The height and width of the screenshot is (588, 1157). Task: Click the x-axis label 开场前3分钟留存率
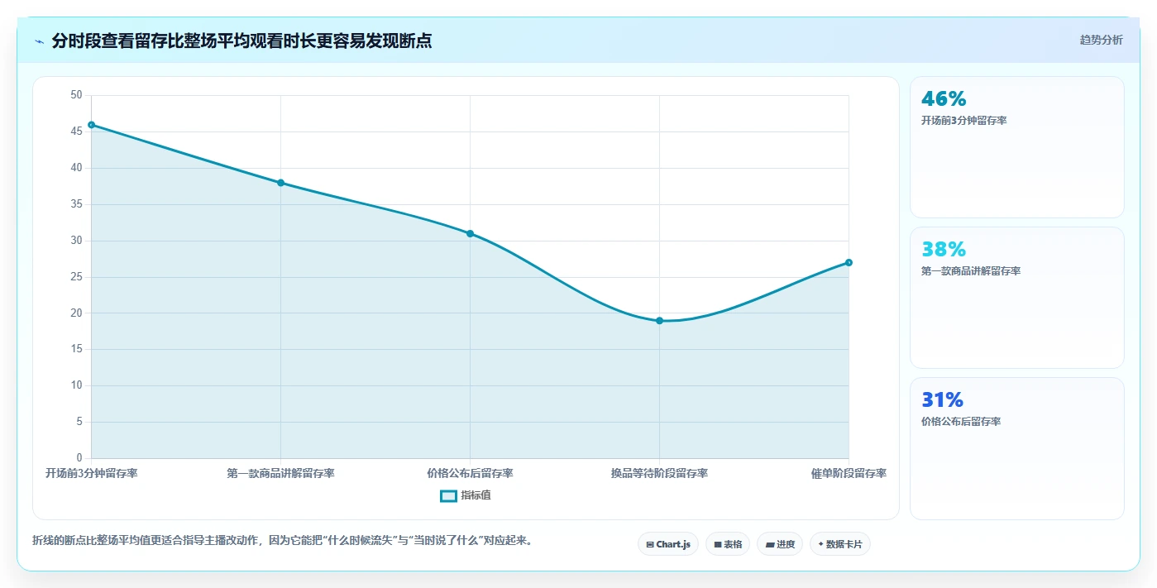(x=91, y=473)
